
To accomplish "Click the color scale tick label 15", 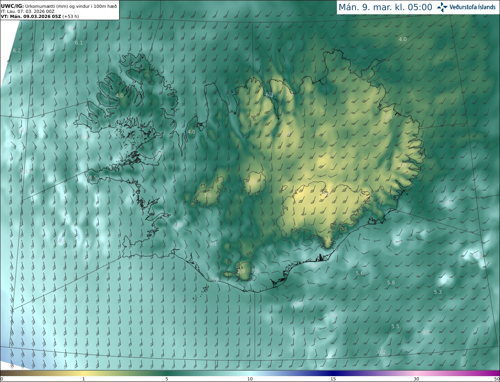I will [333, 379].
